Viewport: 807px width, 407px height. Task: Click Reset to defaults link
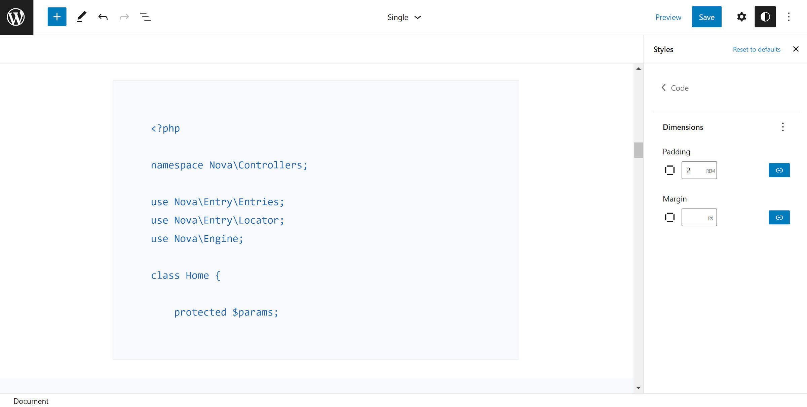[x=757, y=49]
